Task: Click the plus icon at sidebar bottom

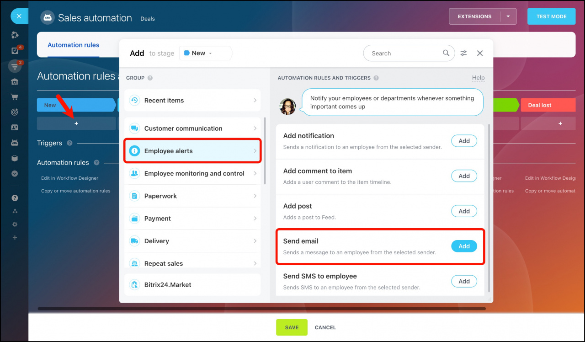Action: tap(15, 238)
